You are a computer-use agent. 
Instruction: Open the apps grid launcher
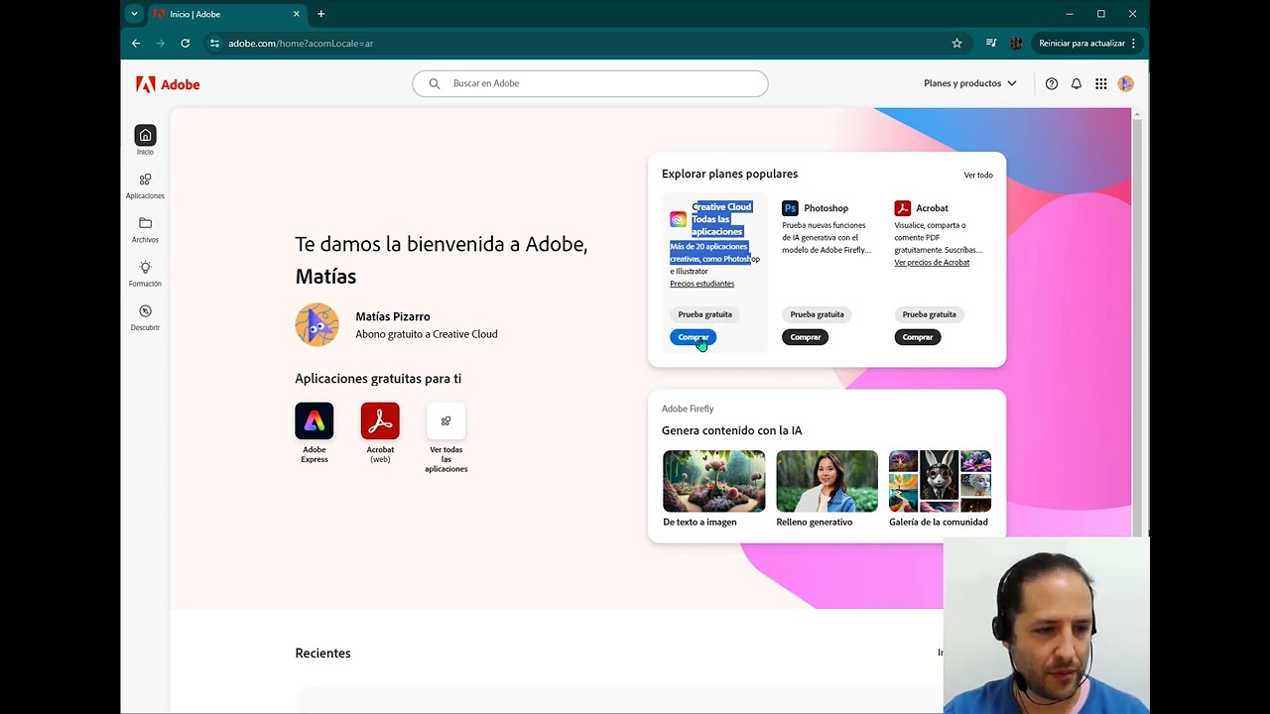pos(1101,84)
